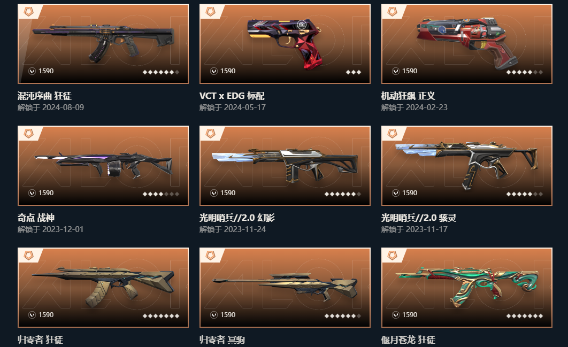Click the unlock date 2023-12-01 under 奇点 战神

[x=63, y=229]
